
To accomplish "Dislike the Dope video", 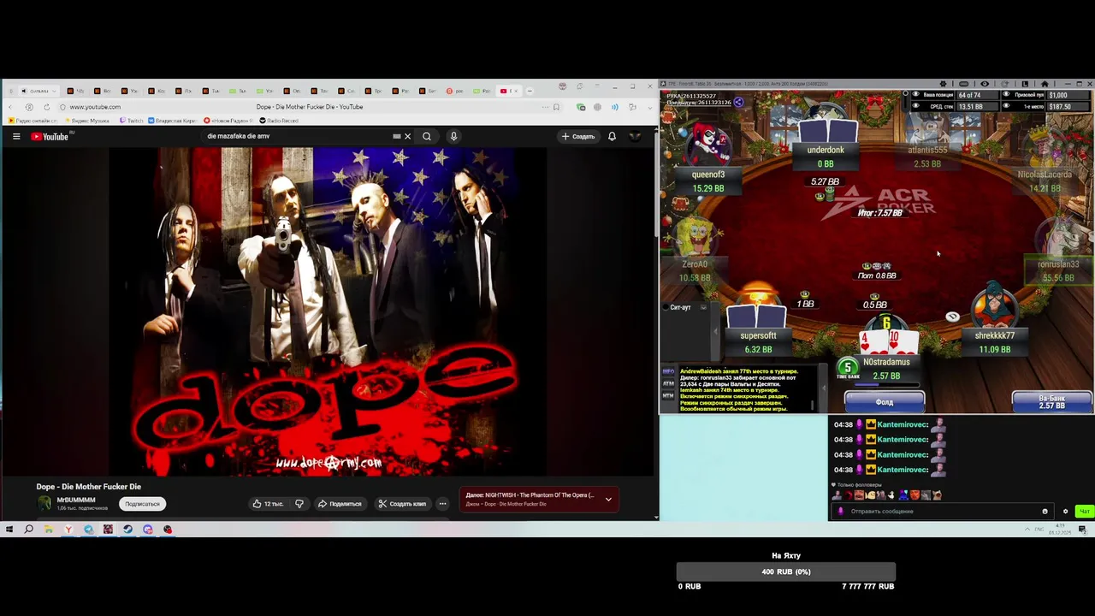I will (299, 504).
